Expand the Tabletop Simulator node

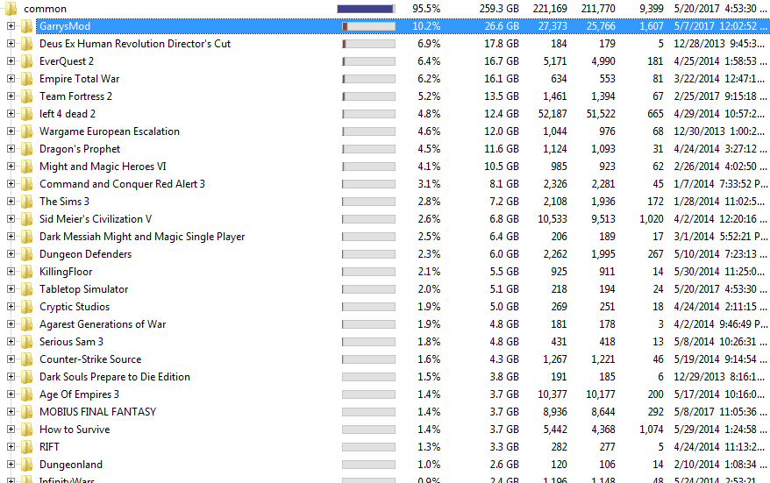[11, 289]
